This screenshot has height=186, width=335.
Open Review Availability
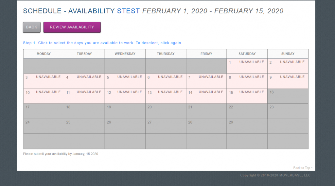click(72, 27)
